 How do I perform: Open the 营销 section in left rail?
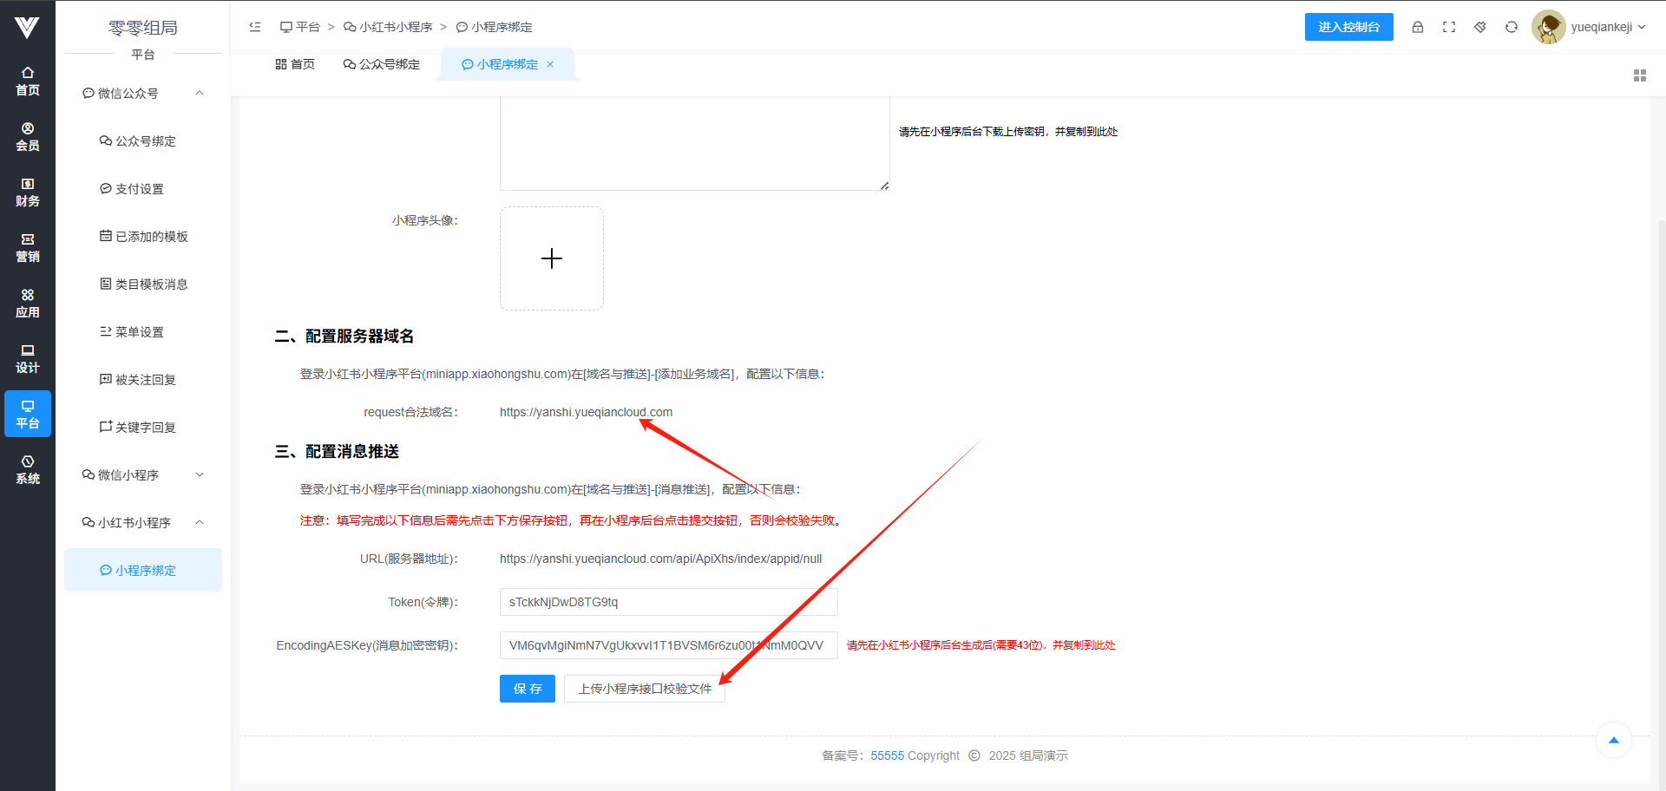tap(28, 248)
